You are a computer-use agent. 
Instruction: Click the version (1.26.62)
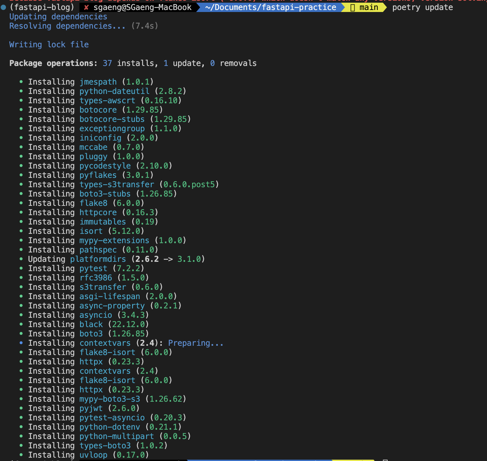click(166, 399)
